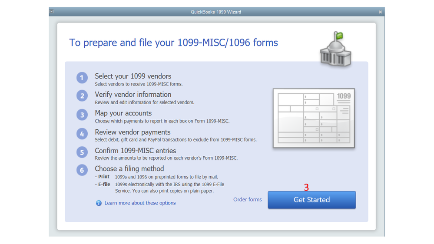Open the Order forms link
Viewport: 434px width, 244px height.
[x=248, y=199]
